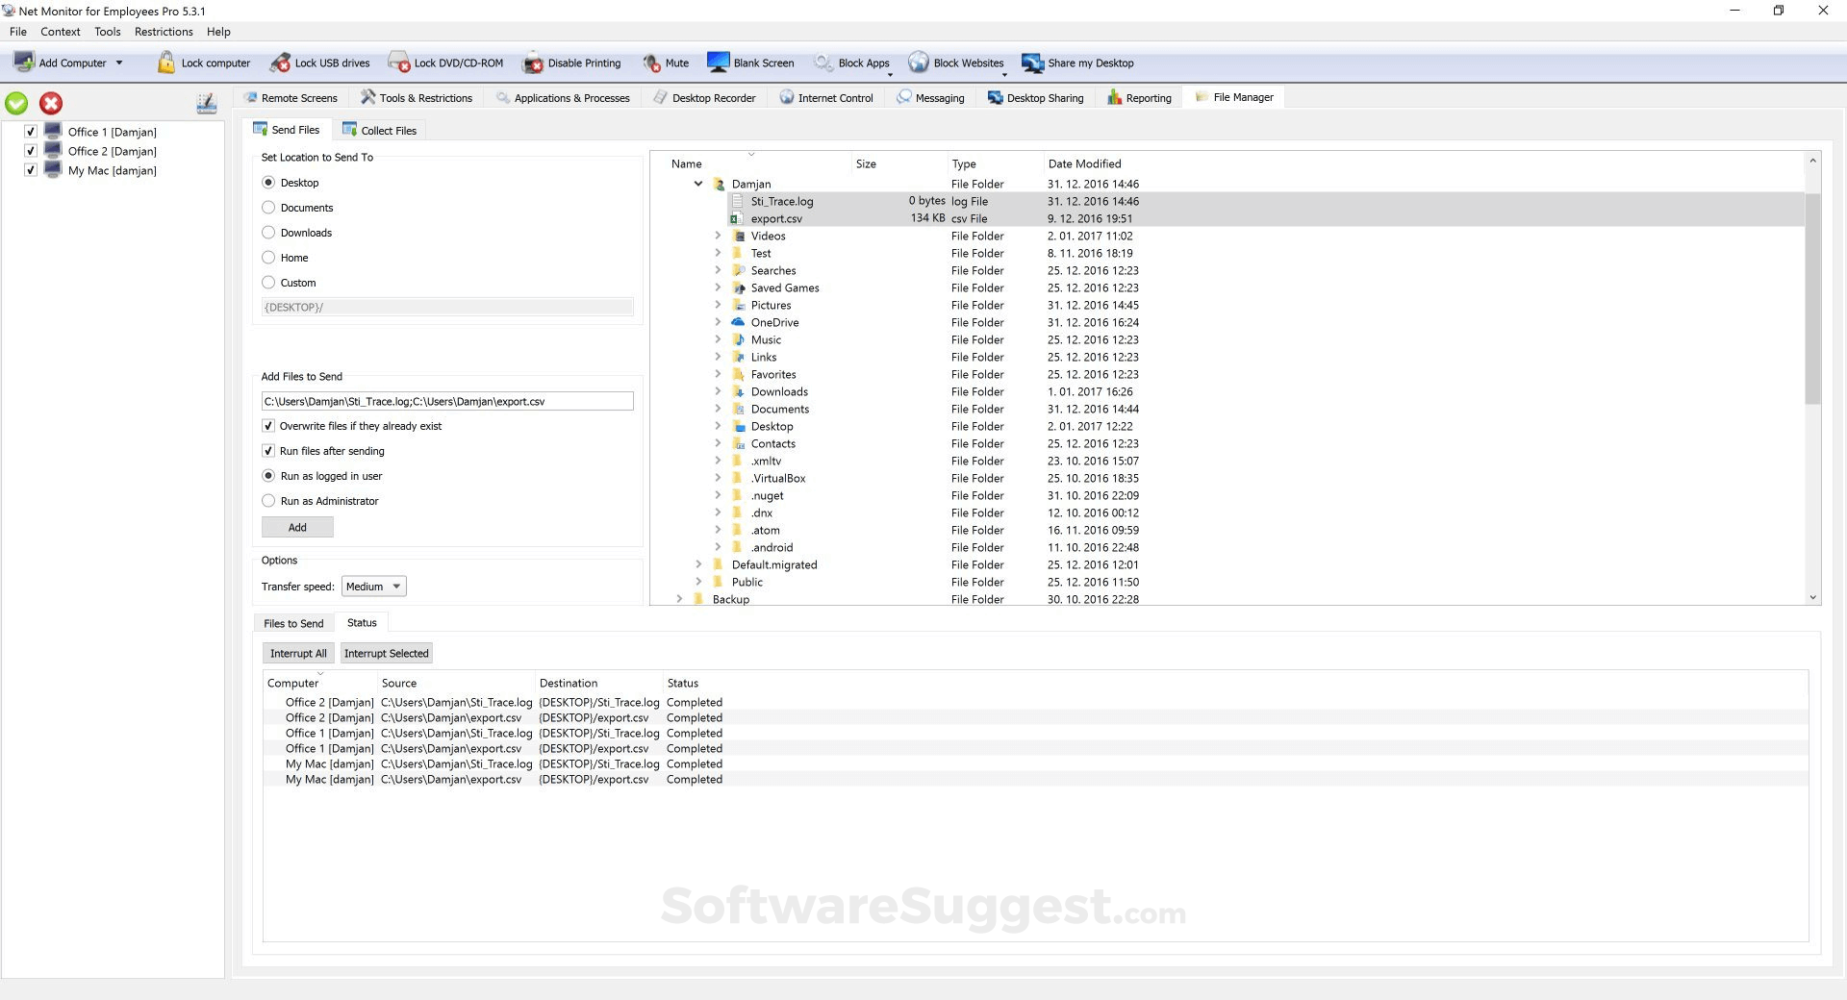Screen dimensions: 1847x1000
Task: Click the green checkmark select-all icon
Action: (16, 103)
